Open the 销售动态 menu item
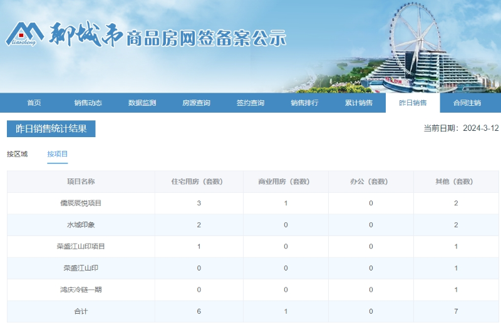The height and width of the screenshot is (325, 501). point(88,103)
